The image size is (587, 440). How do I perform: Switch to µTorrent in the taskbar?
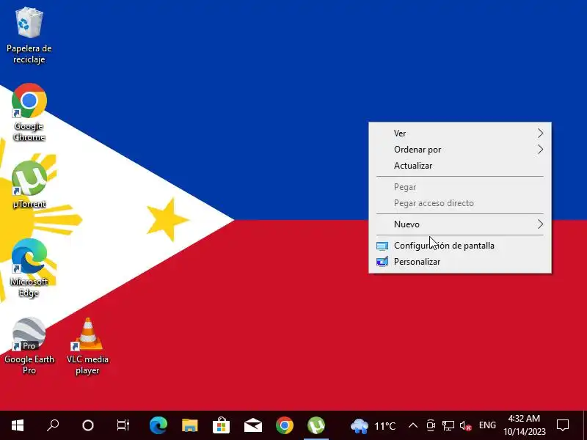(316, 425)
